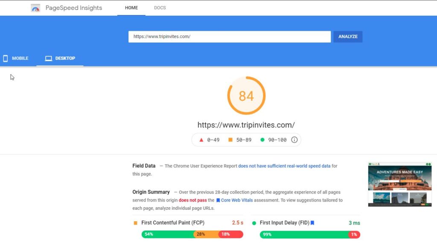Focus the URL input field
Viewport: 437px width, 243px height.
click(229, 37)
